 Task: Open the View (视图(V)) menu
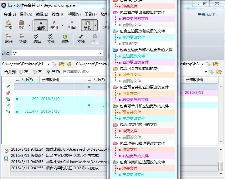coord(74,14)
